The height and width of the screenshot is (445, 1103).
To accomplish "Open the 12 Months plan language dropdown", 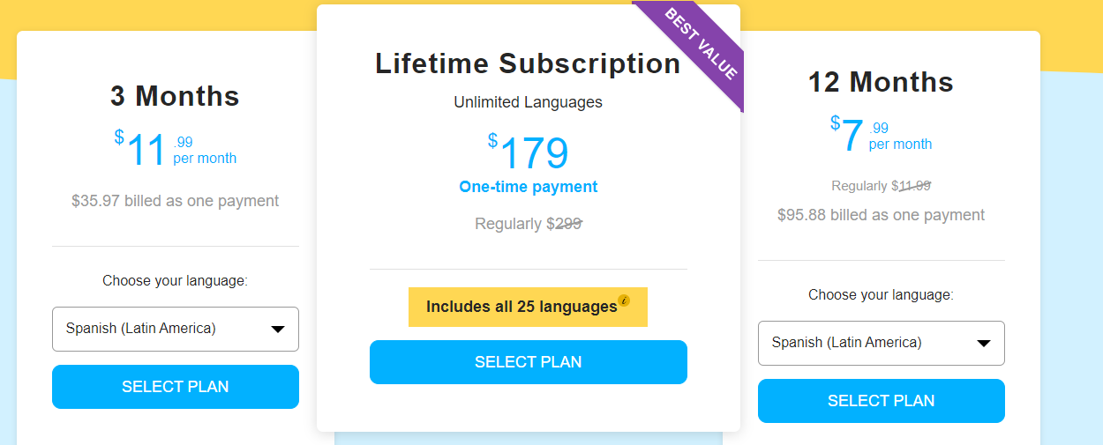I will point(881,343).
